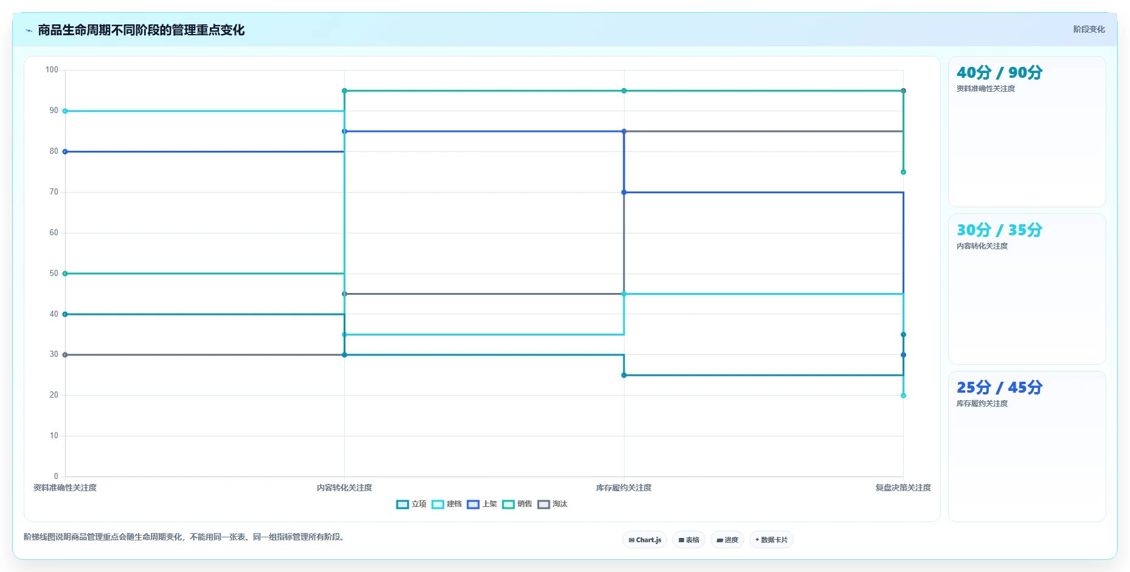Click the y-axis tick label 100
This screenshot has height=572, width=1130.
[x=52, y=70]
